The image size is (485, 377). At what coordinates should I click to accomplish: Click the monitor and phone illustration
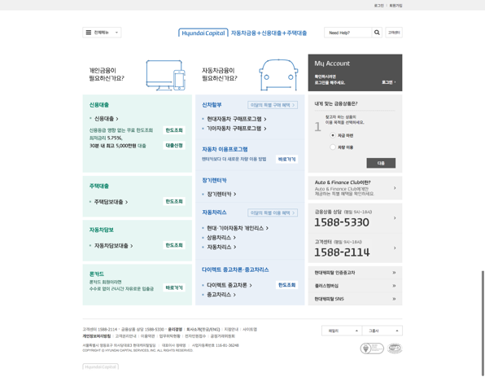(165, 75)
